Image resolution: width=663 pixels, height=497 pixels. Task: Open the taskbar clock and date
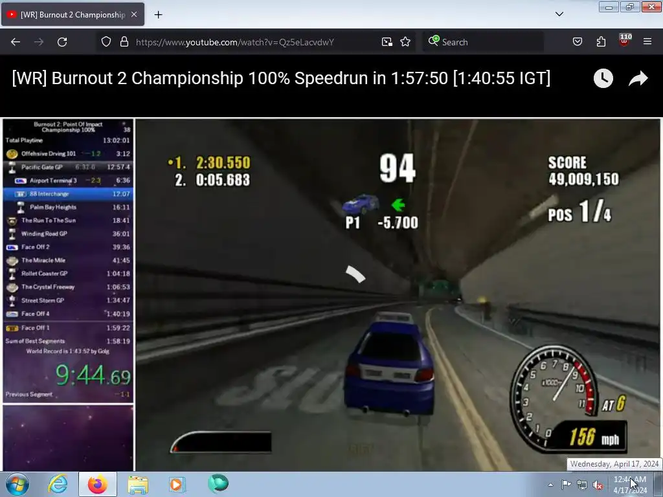point(630,485)
